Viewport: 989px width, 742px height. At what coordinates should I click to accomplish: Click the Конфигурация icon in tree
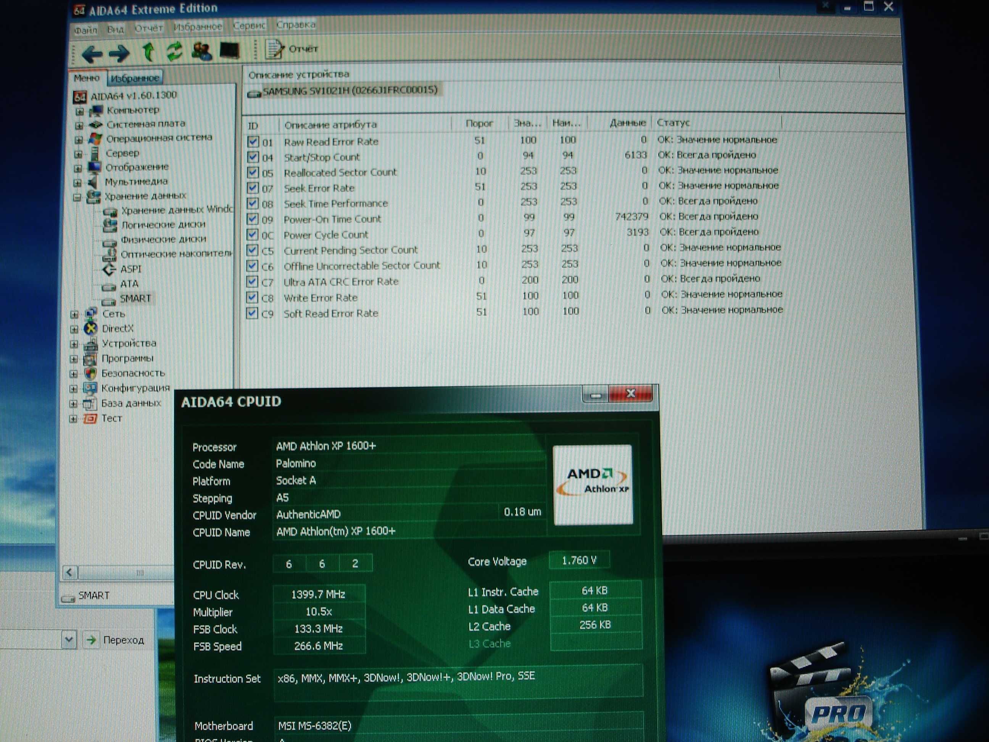[x=90, y=388]
